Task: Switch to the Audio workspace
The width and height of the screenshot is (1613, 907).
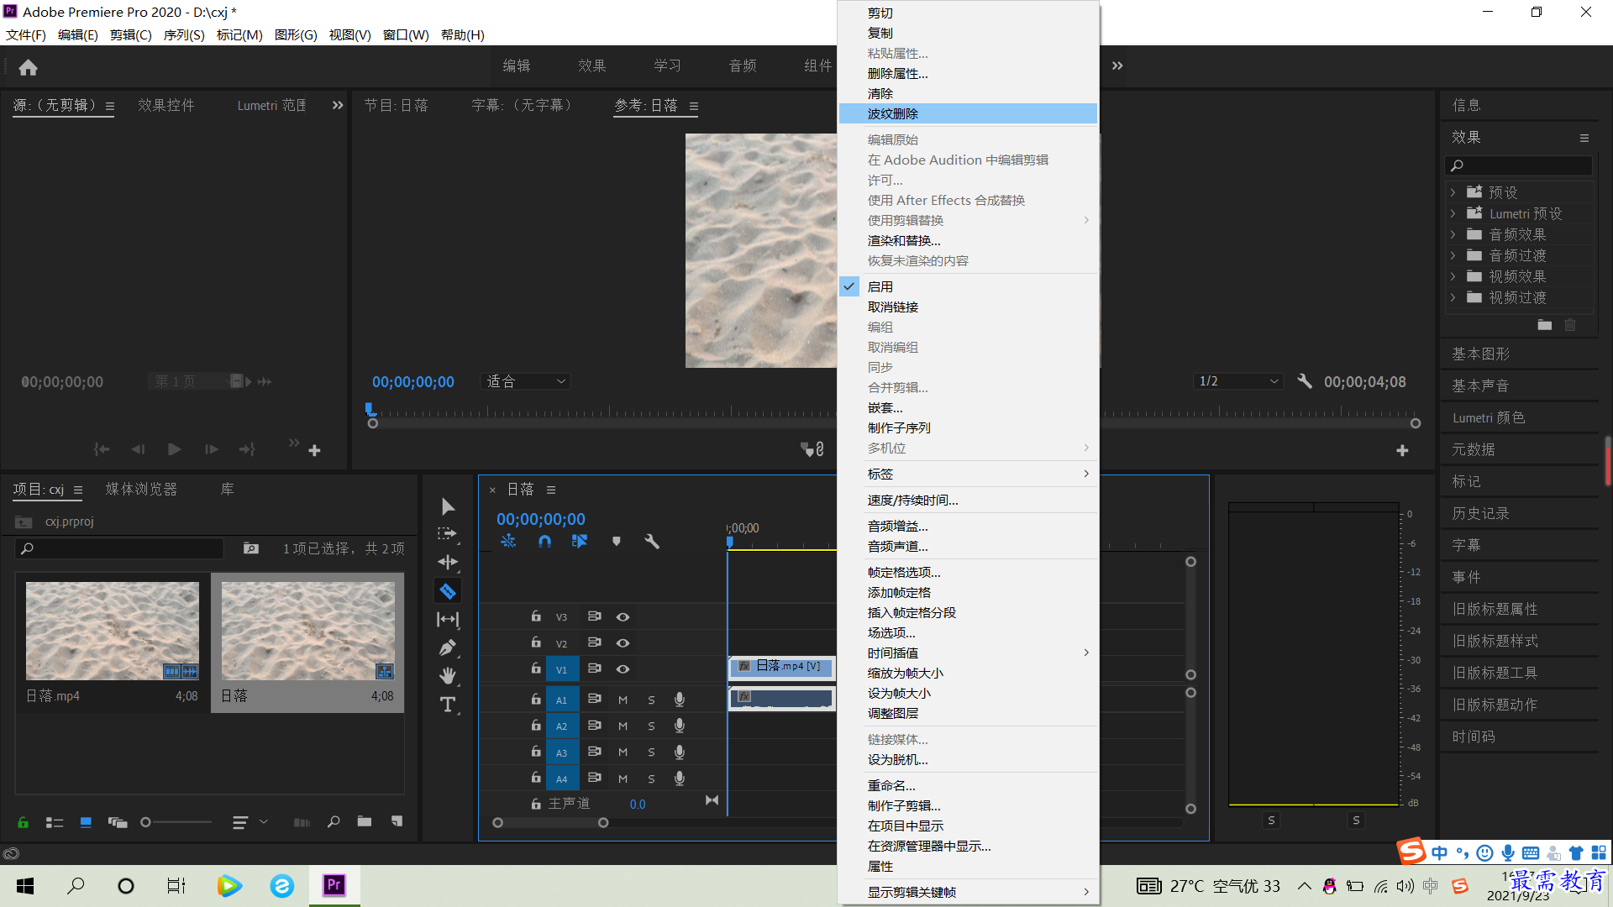Action: [x=743, y=66]
